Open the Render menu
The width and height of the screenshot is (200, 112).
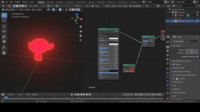point(17,2)
